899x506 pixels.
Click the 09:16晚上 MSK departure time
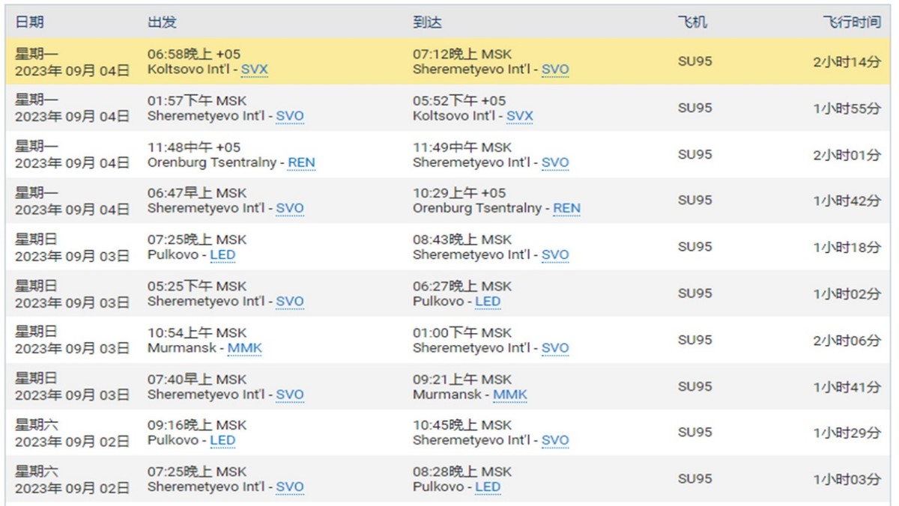[x=197, y=424]
